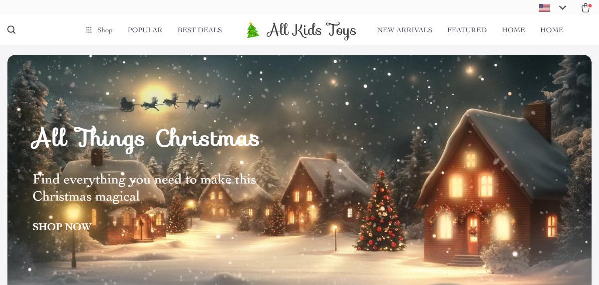Expand the country selector chevron
The height and width of the screenshot is (285, 599).
click(x=563, y=8)
